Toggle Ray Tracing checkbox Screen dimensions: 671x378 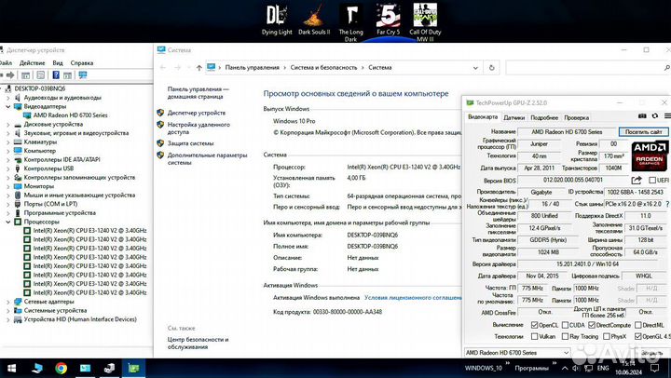click(x=565, y=336)
